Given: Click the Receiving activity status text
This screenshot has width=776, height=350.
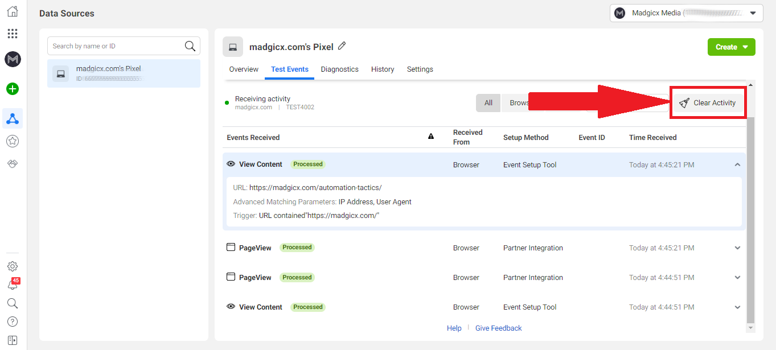Looking at the screenshot, I should tap(262, 99).
